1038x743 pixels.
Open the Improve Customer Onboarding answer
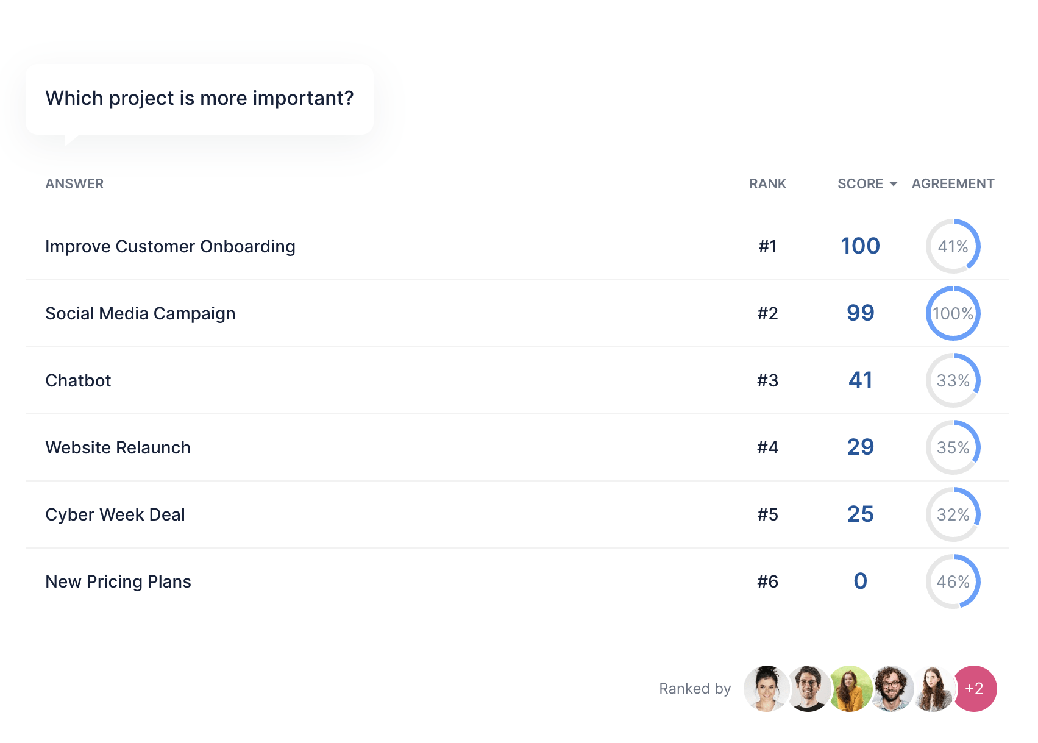[x=171, y=246]
